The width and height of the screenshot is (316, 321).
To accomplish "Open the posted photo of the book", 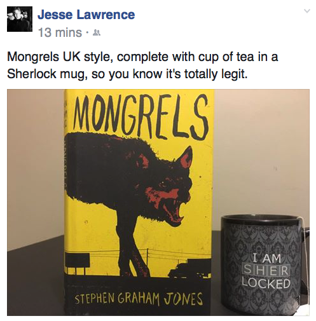I will (x=158, y=202).
